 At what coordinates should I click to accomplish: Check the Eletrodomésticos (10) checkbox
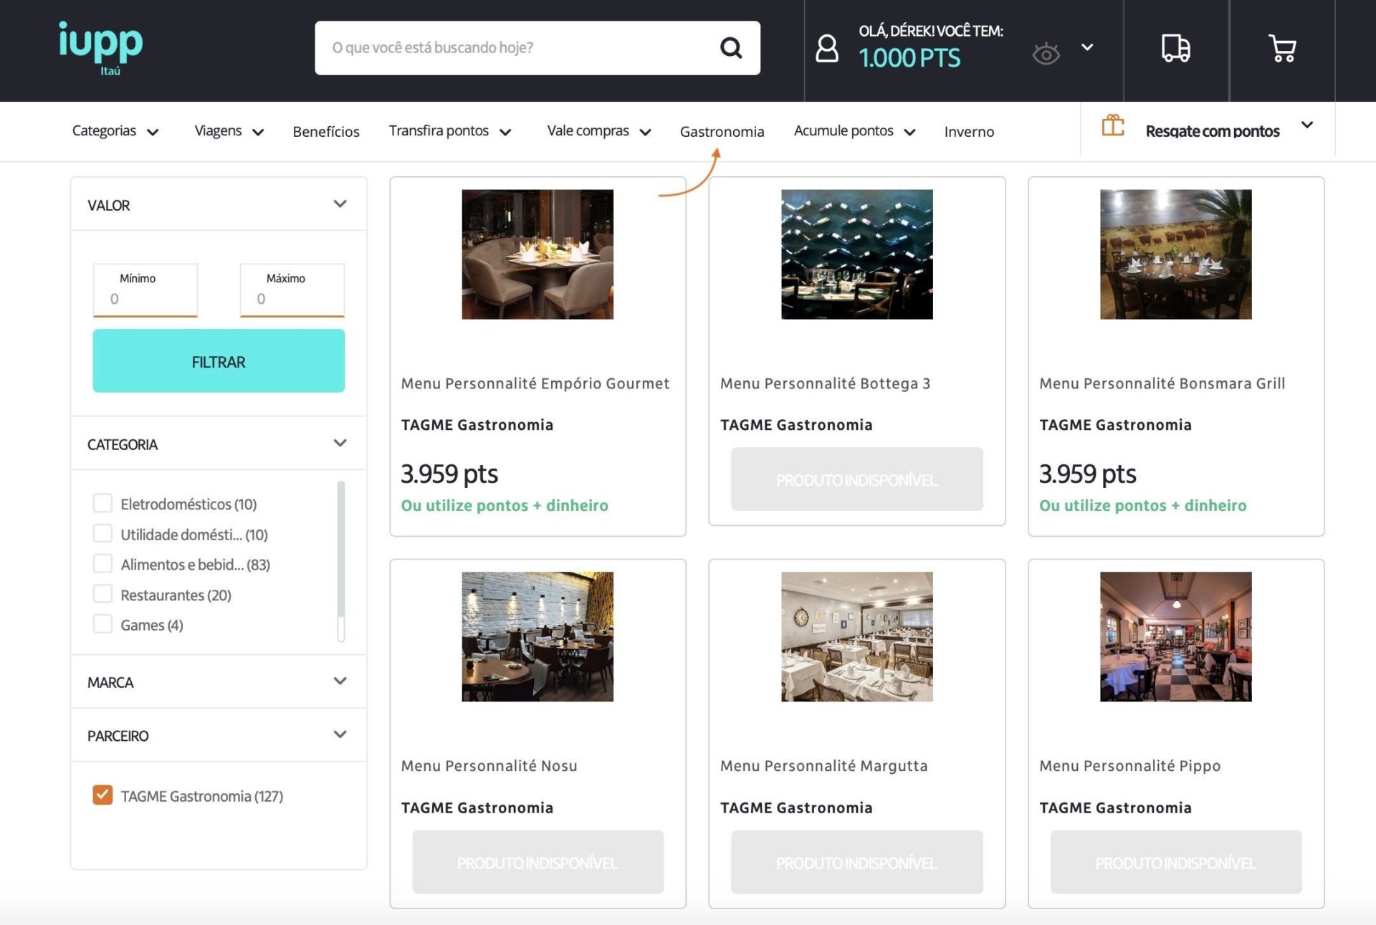(x=102, y=503)
